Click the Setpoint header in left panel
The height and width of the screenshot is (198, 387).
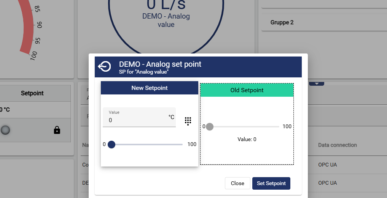click(x=32, y=93)
